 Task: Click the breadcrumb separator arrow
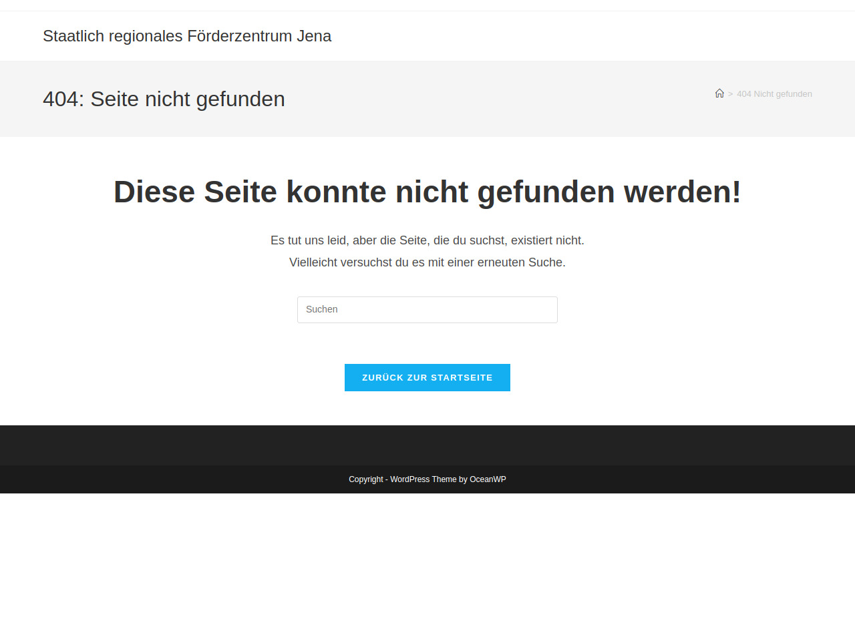coord(730,94)
